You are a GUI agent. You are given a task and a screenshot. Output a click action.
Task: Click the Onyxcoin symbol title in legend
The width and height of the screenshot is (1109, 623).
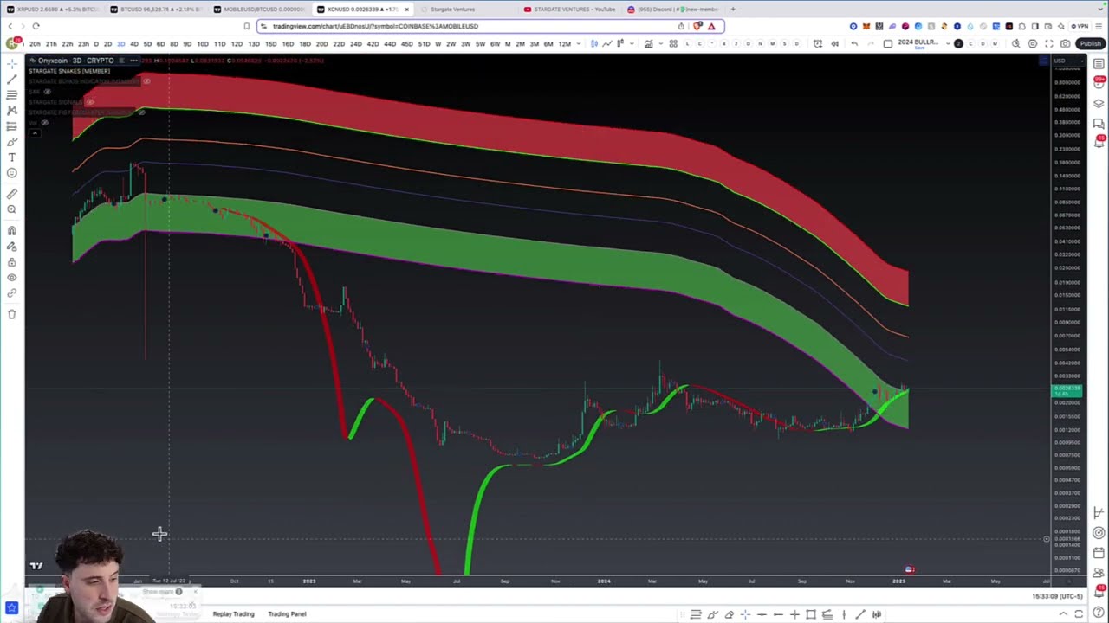pyautogui.click(x=75, y=61)
